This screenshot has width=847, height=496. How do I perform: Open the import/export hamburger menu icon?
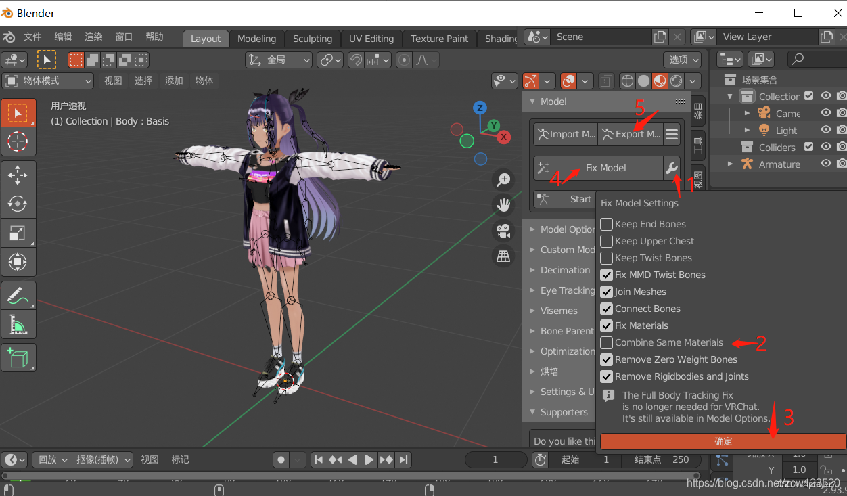coord(672,134)
